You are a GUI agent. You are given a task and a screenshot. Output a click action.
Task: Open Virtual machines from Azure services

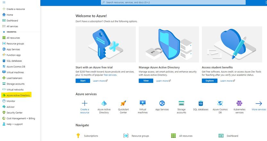143,103
